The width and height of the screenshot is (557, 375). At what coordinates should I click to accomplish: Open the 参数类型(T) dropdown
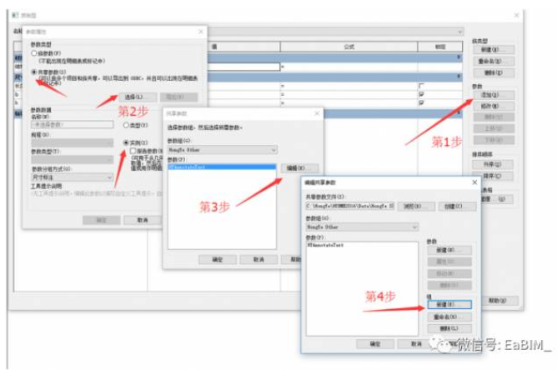coord(73,159)
